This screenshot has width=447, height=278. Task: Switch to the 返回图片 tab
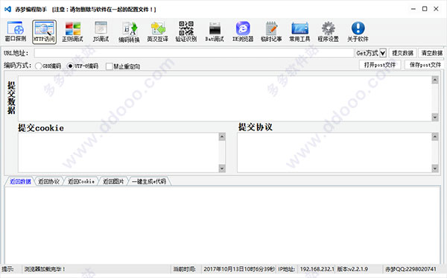tap(113, 181)
